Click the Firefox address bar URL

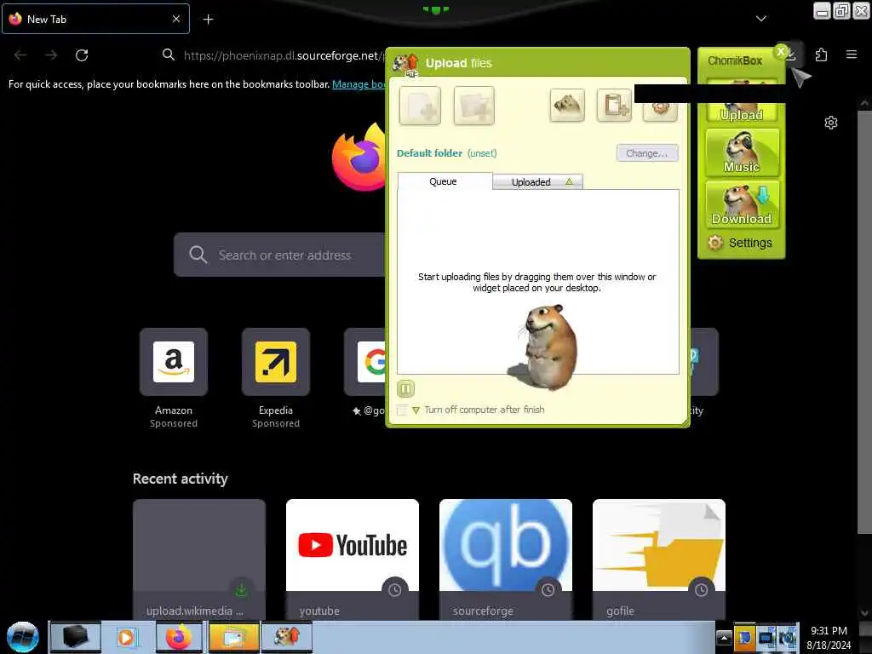pos(284,55)
